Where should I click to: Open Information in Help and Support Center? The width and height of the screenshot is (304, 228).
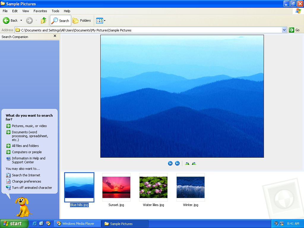[x=28, y=160]
